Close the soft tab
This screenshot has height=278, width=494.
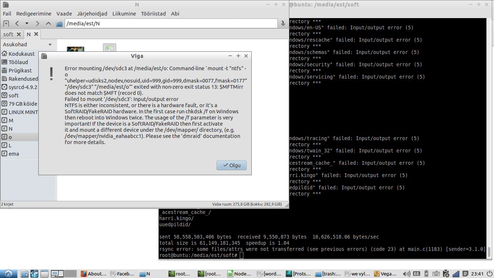coord(19,34)
